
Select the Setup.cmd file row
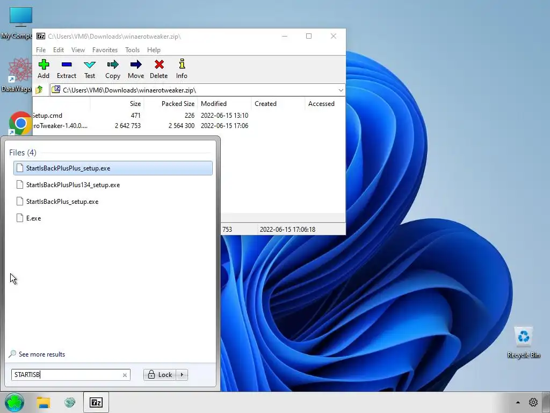(189, 116)
